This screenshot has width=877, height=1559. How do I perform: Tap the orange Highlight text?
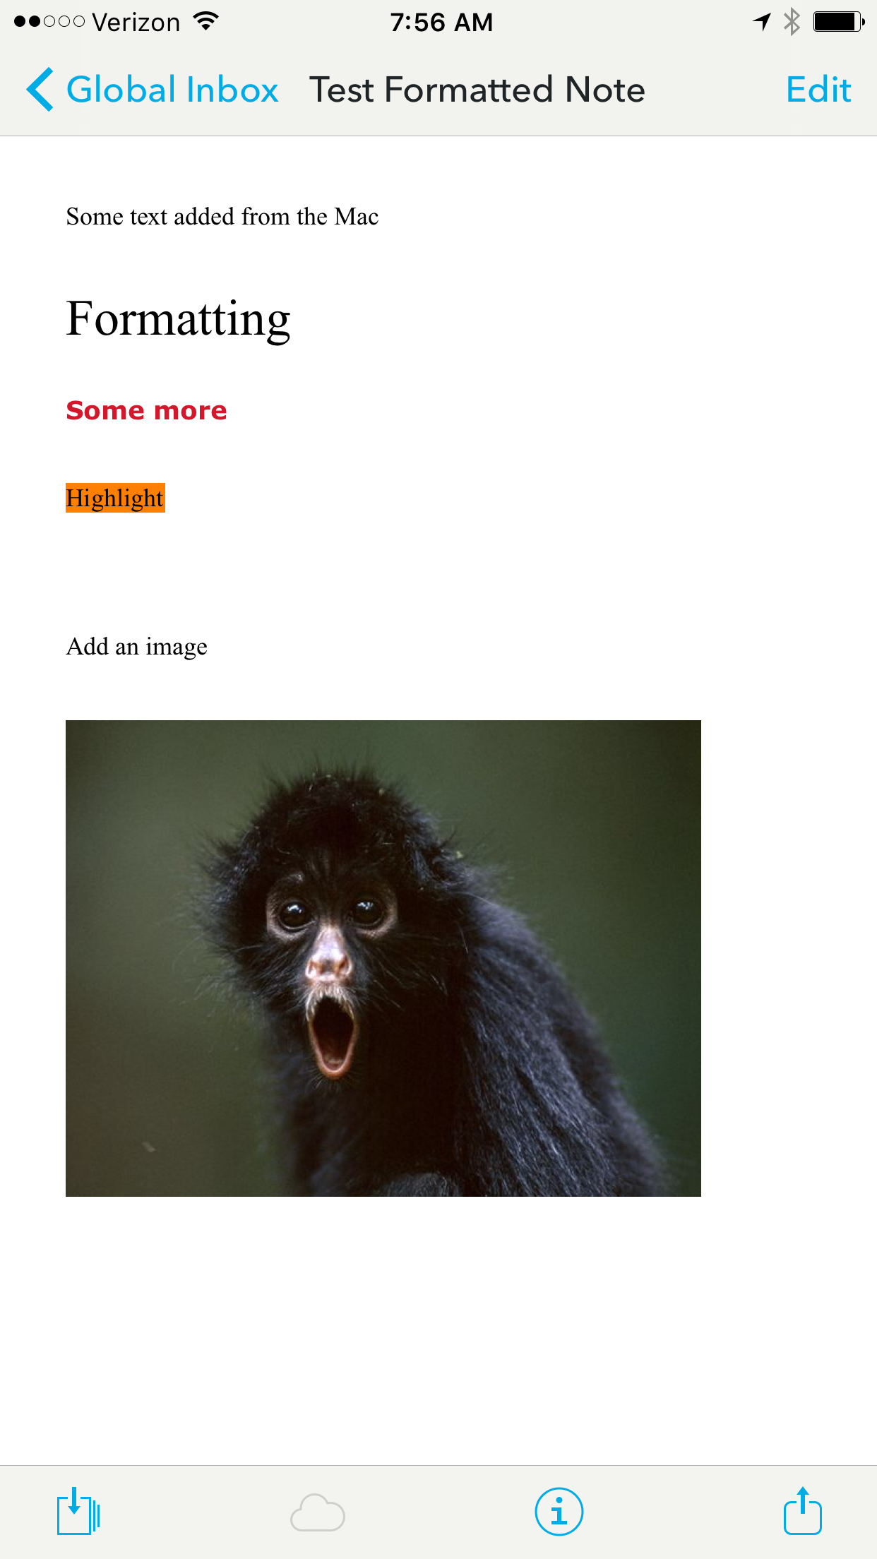pyautogui.click(x=115, y=498)
